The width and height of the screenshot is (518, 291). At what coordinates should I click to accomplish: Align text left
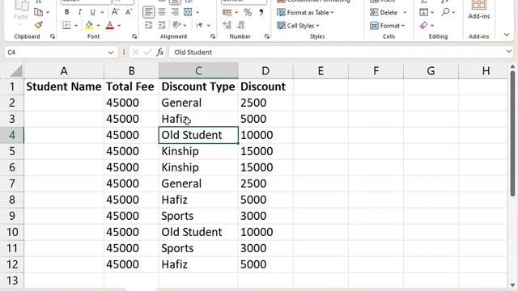point(148,12)
